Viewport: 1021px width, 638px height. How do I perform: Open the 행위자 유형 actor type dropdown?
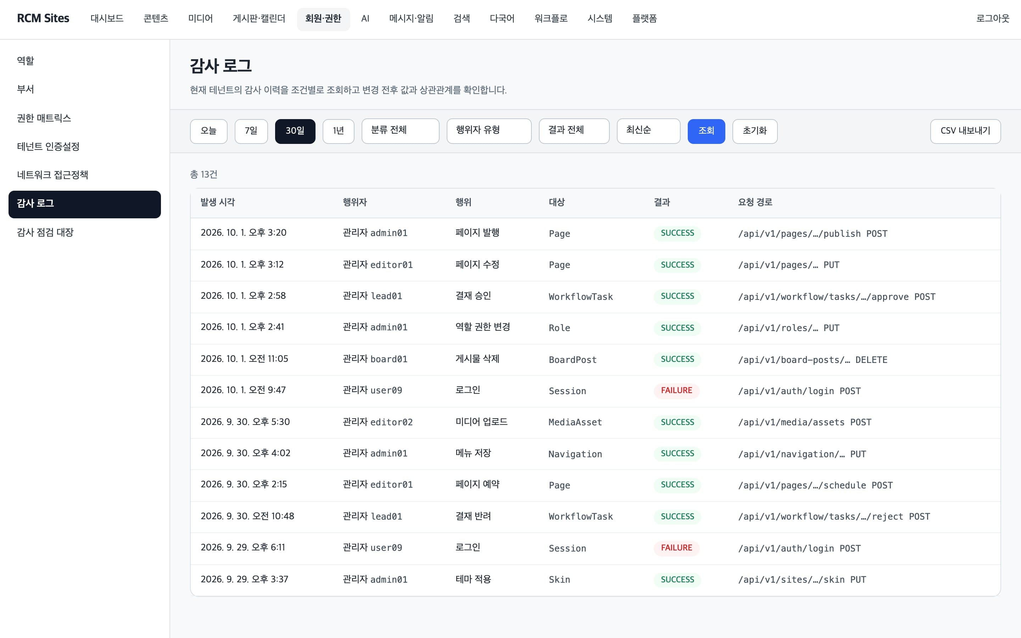click(489, 131)
